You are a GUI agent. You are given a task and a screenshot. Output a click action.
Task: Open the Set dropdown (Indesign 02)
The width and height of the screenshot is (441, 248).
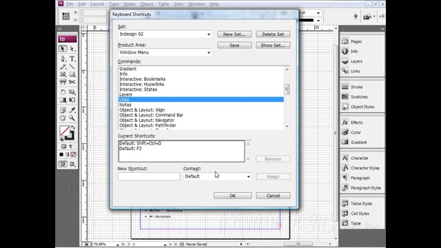165,34
